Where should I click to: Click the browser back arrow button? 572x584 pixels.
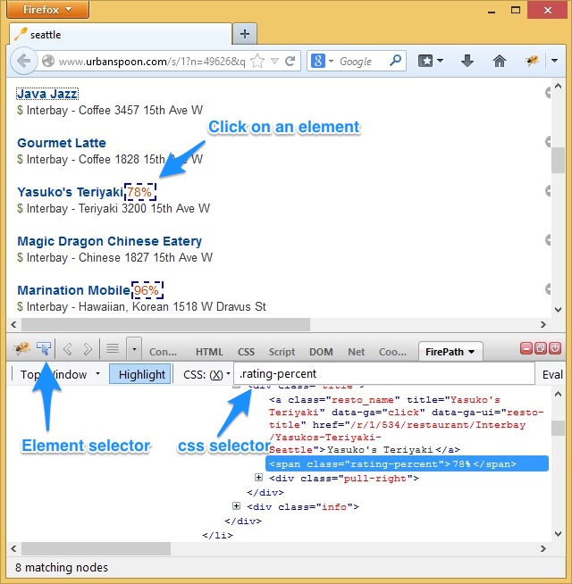[24, 61]
